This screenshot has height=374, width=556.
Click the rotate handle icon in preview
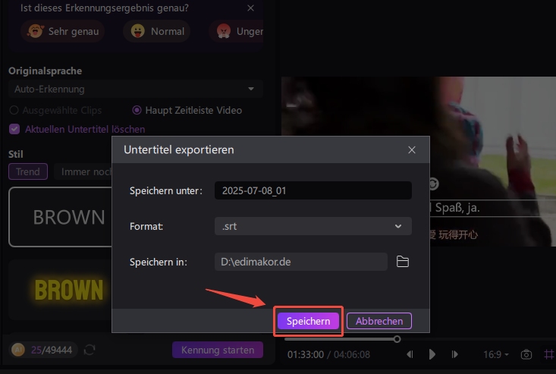point(434,184)
